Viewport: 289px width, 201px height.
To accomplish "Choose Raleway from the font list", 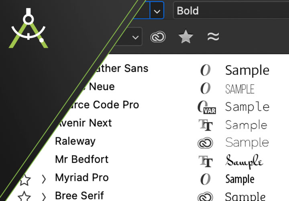I will point(75,141).
